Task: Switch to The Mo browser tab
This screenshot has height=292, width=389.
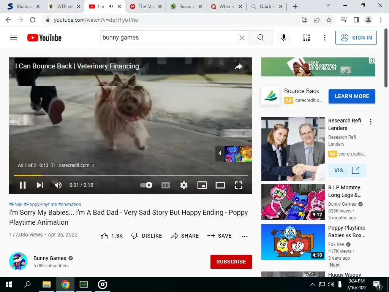Action: pos(145,6)
